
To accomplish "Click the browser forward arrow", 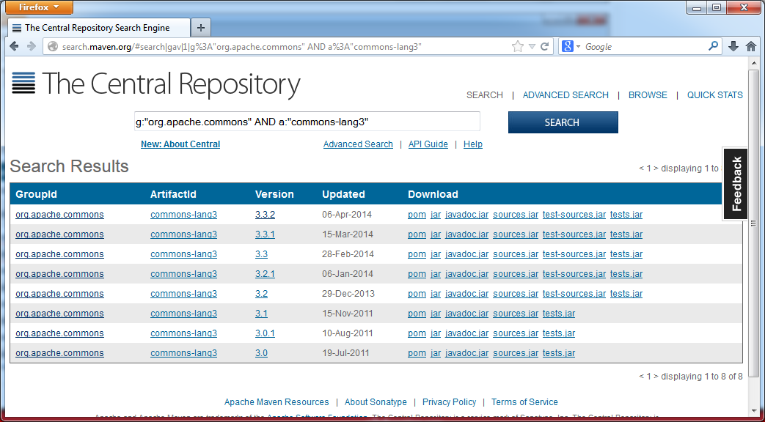I will (x=32, y=46).
